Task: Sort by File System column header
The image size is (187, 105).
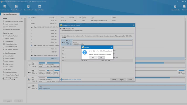Action: pos(83,18)
